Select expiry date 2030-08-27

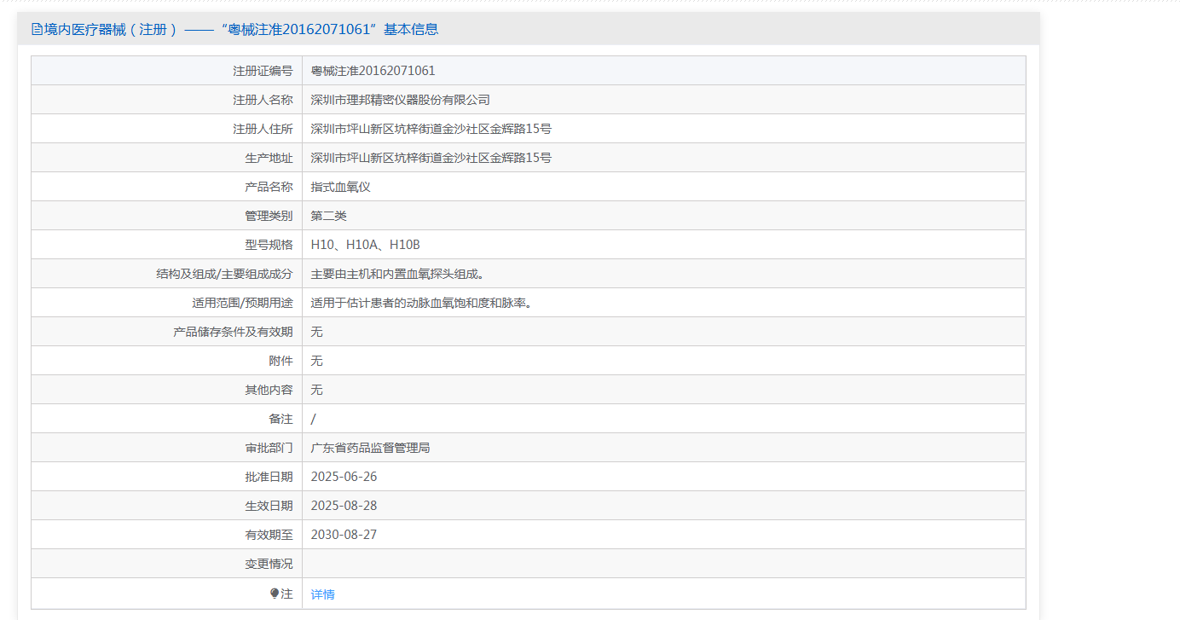pyautogui.click(x=344, y=535)
